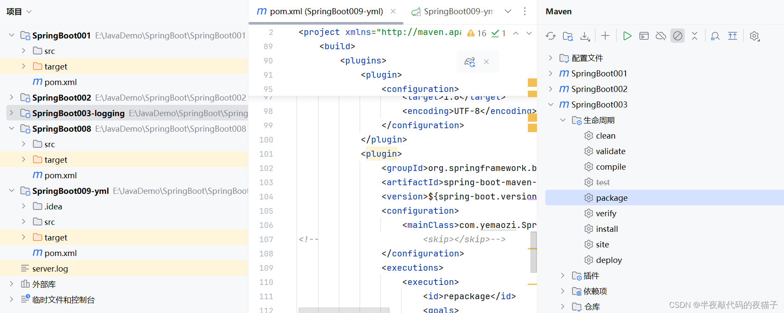Image resolution: width=784 pixels, height=313 pixels.
Task: Run Maven build with green play icon
Action: 627,36
